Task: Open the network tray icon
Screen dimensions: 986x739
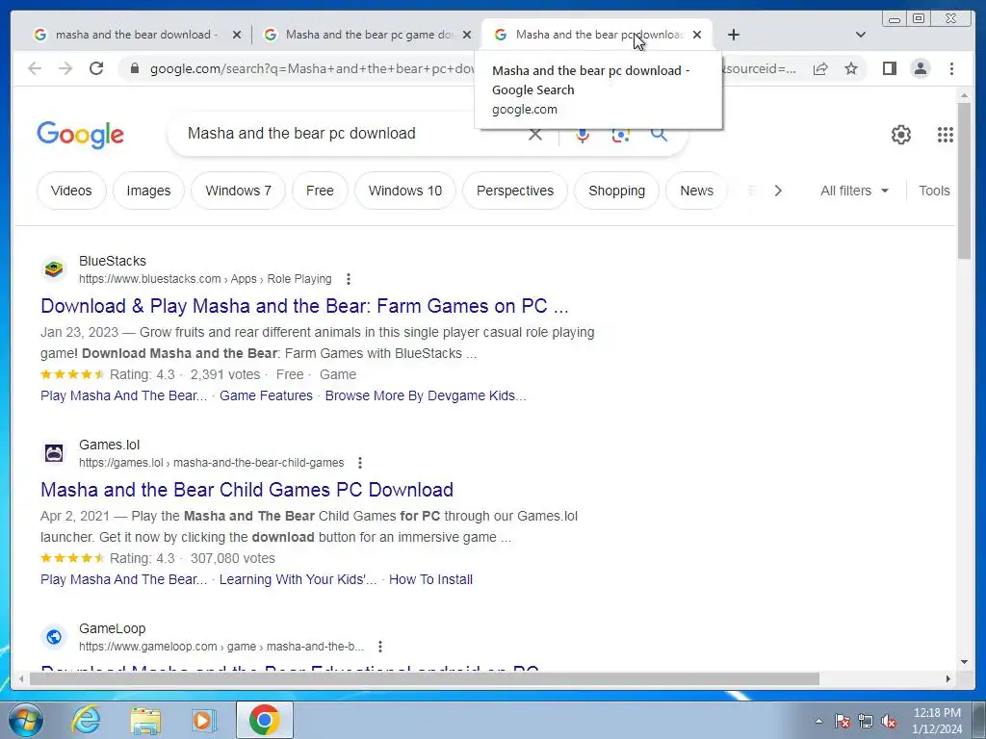Action: pos(866,722)
